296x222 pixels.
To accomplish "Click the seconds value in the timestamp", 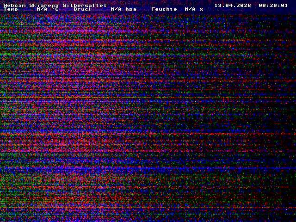I will coord(284,5).
